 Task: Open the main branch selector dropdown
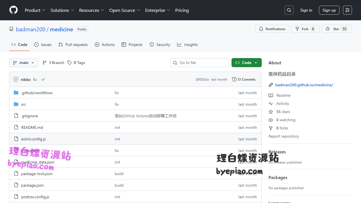[24, 63]
